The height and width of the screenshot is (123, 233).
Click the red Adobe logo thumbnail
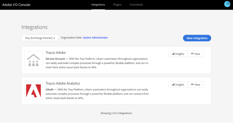(x=33, y=91)
